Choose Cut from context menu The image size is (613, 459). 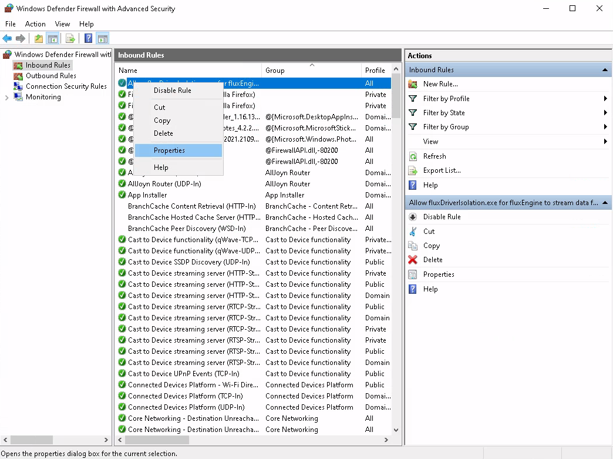(x=178, y=107)
